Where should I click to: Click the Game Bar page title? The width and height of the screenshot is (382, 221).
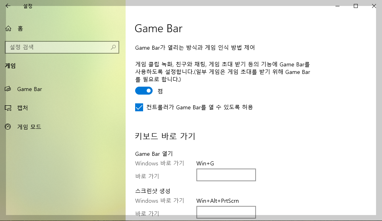pyautogui.click(x=159, y=29)
